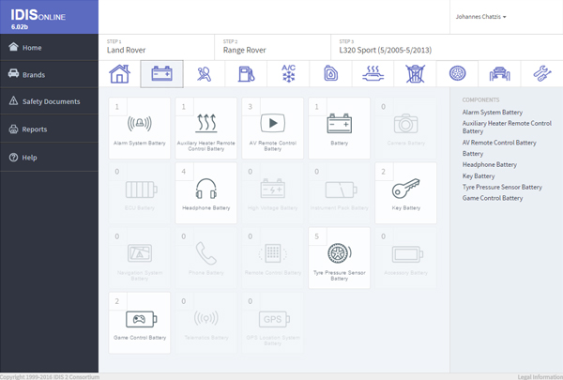Click Game Control Battery in components list
The image size is (563, 380).
click(493, 198)
